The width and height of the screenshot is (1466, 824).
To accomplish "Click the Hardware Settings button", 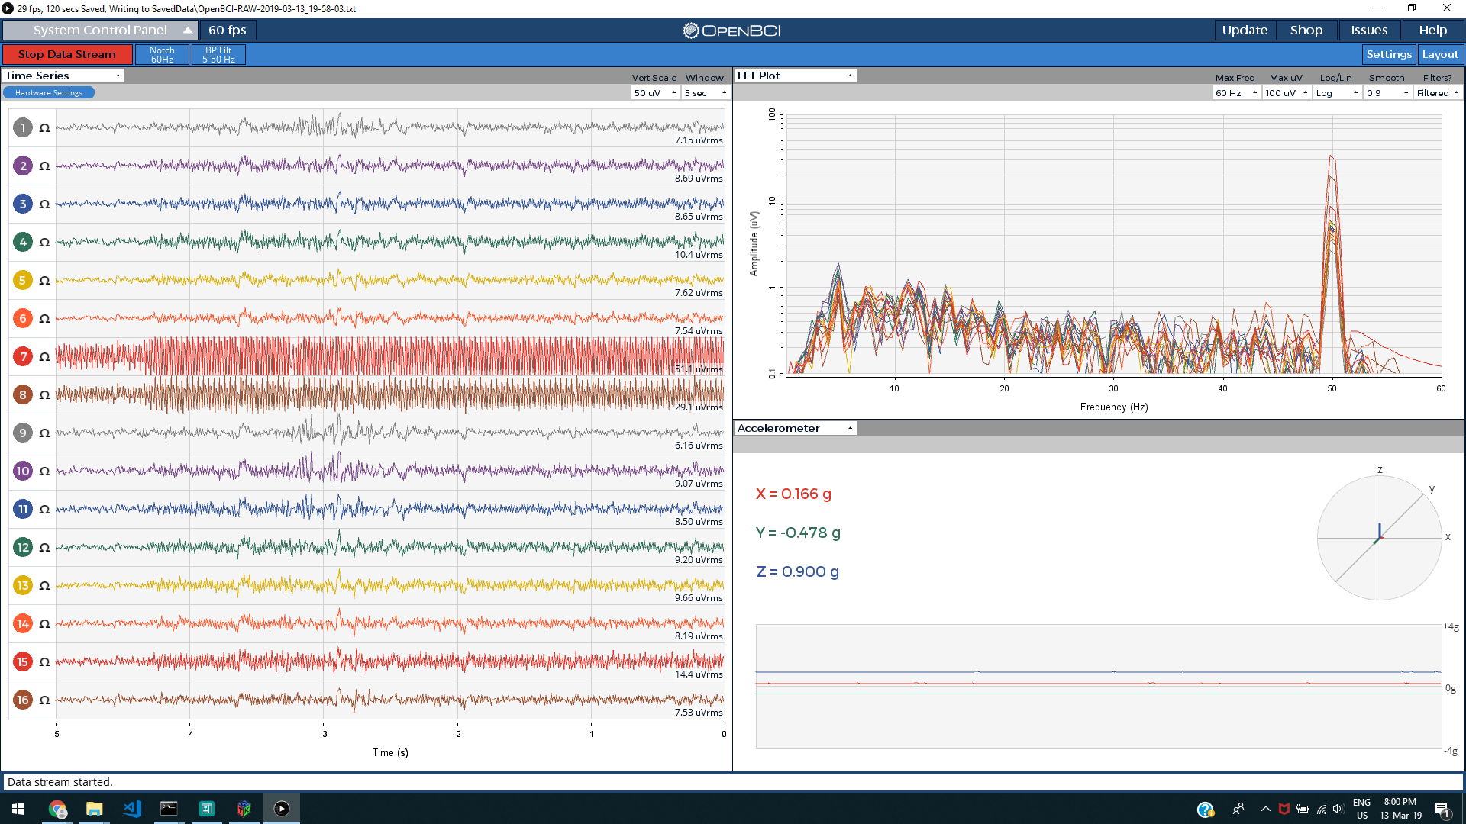I will 49,93.
